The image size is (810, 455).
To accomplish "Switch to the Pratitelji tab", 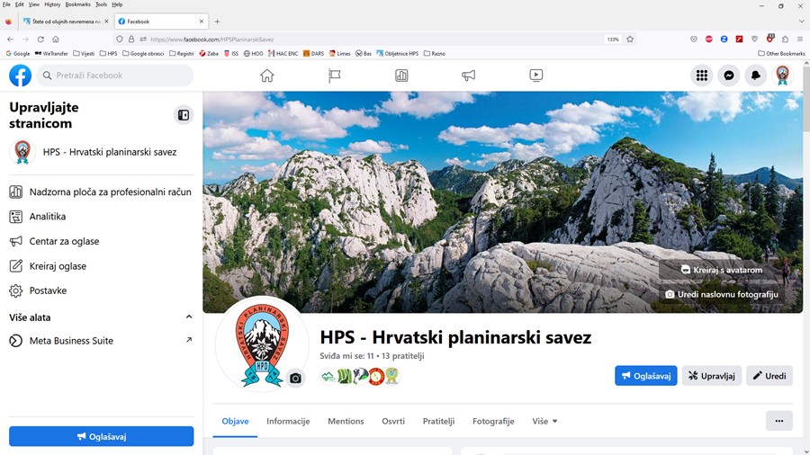I will pyautogui.click(x=438, y=422).
